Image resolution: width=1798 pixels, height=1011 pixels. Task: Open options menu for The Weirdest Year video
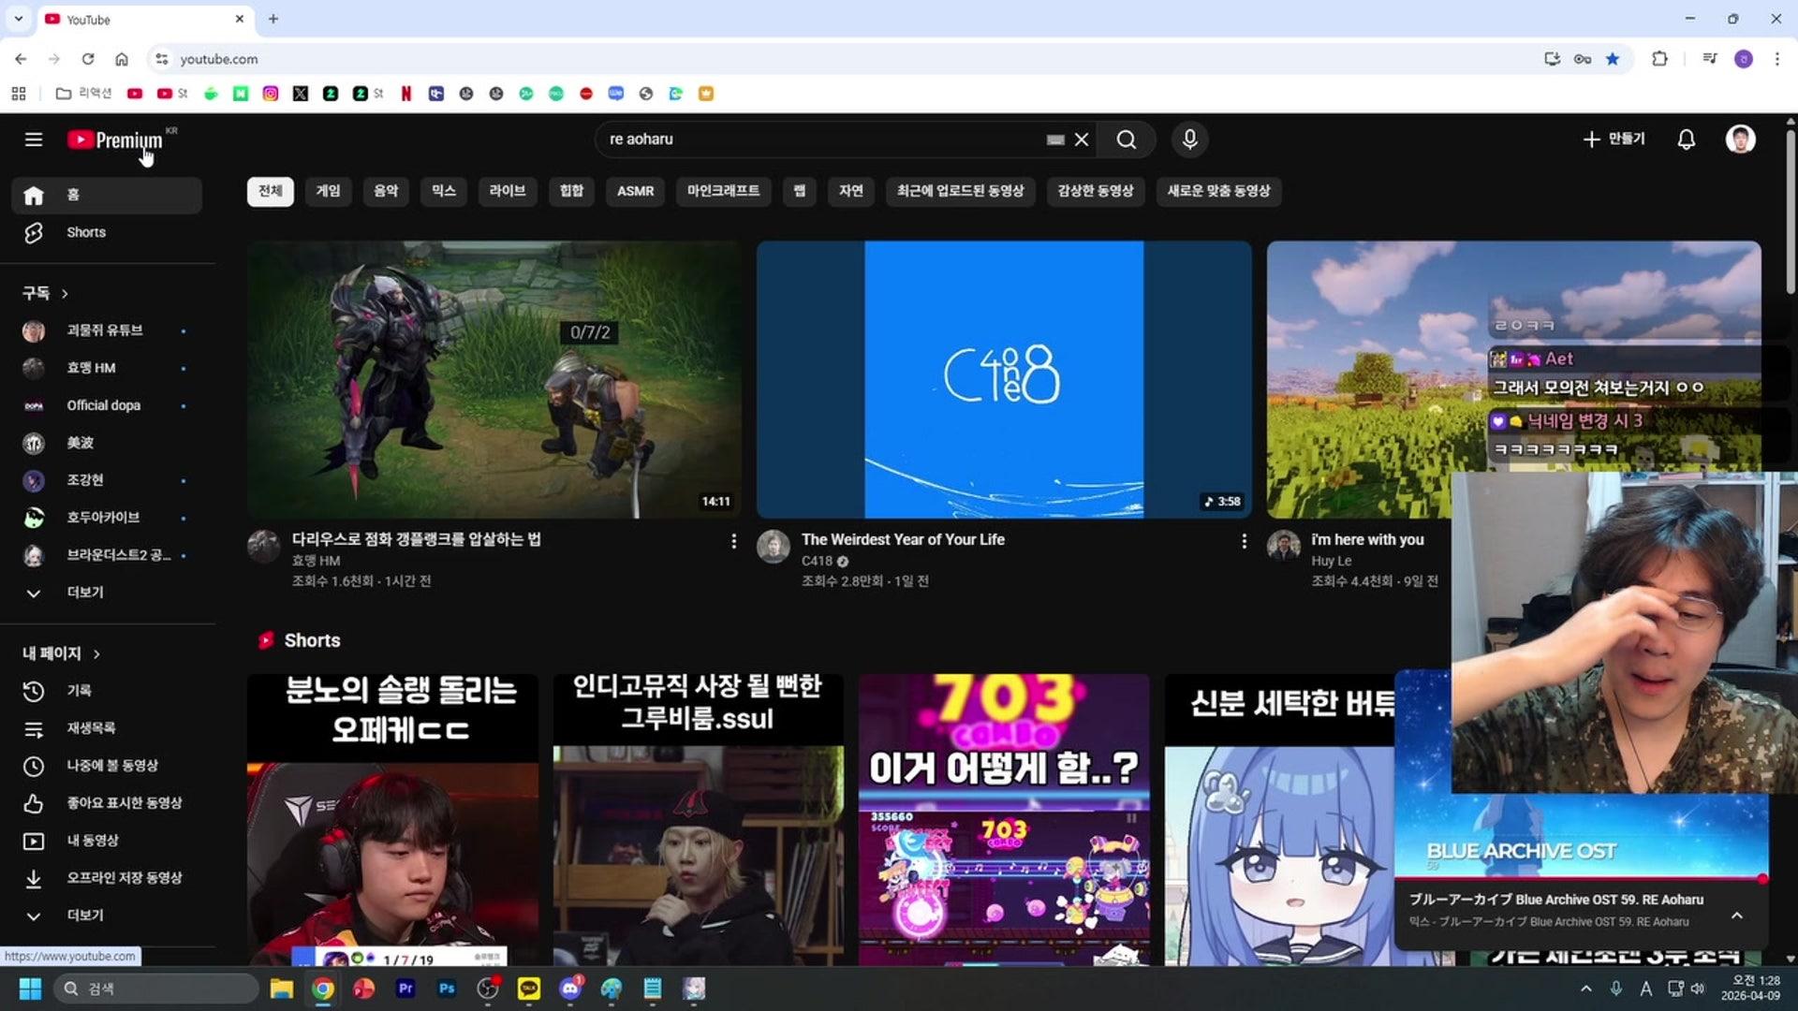coord(1244,540)
